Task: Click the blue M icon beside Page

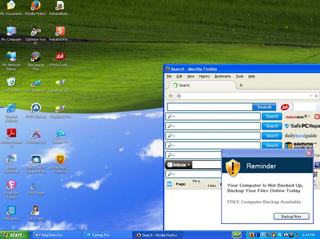Action: point(170,184)
